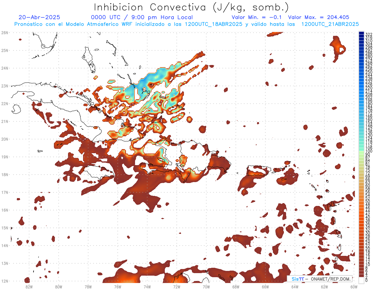Viewport: 376px width, 291px height.
Task: Click the "Valor Max. = 204.405" text
Action: point(319,18)
